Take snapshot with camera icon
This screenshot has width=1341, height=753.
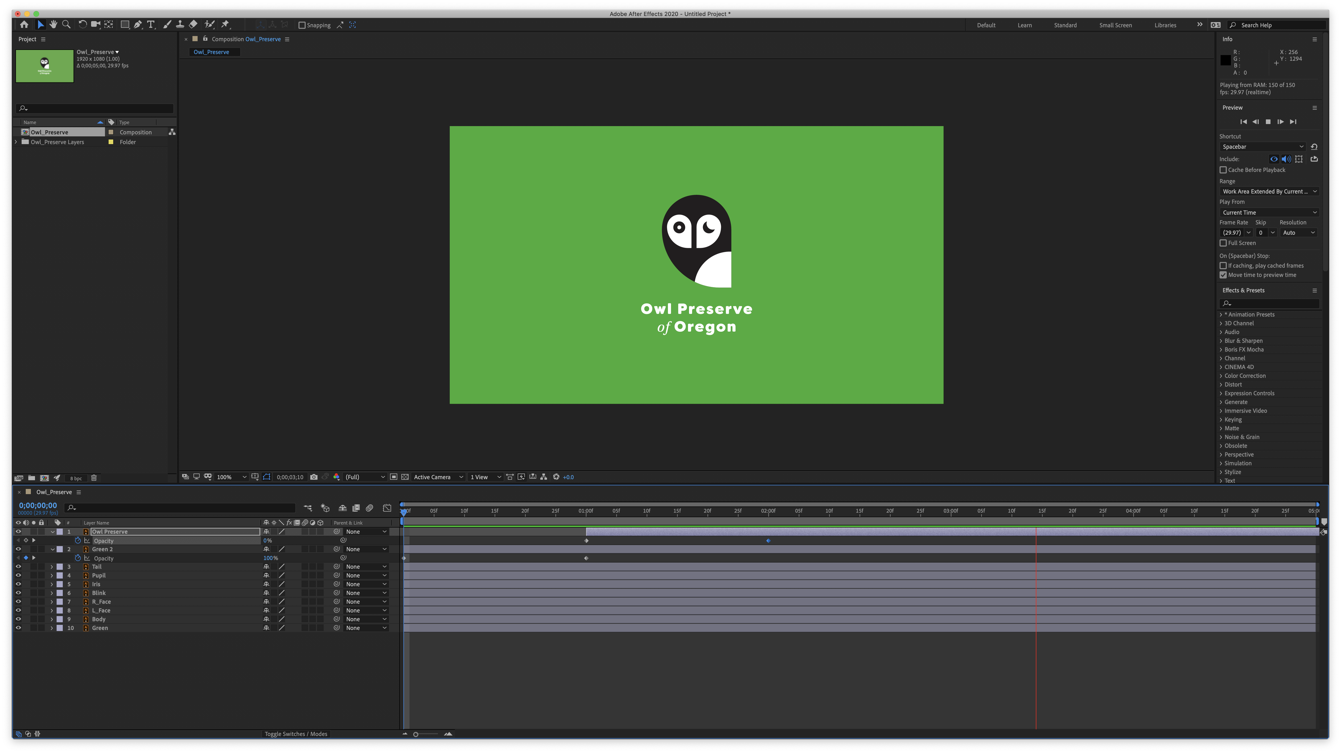pos(313,477)
